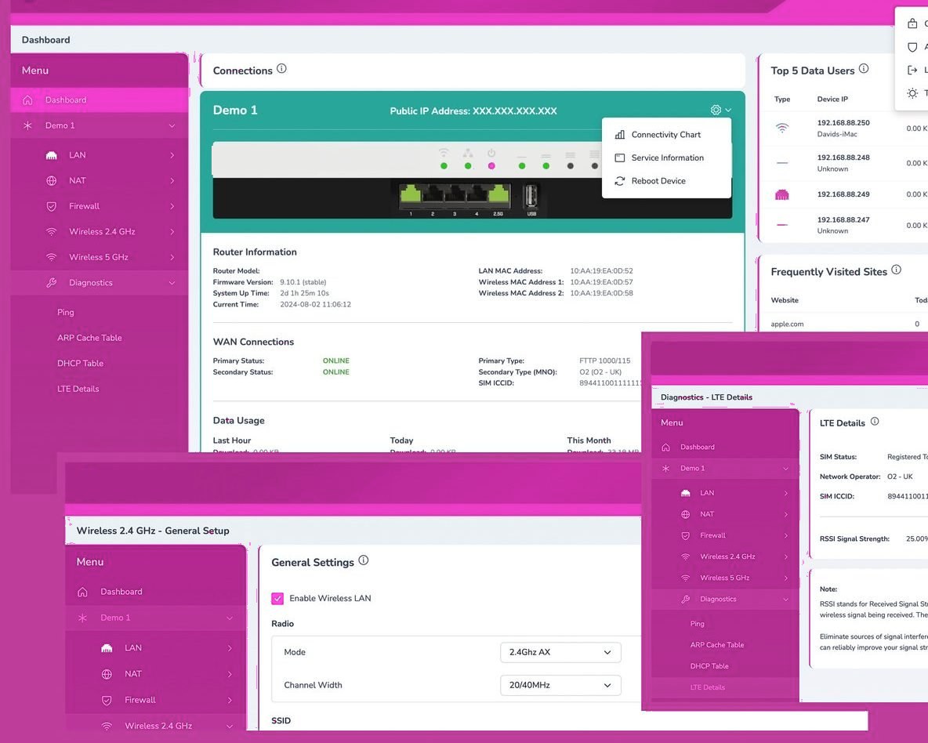Select apple.com in Frequently Visited Sites

[787, 324]
